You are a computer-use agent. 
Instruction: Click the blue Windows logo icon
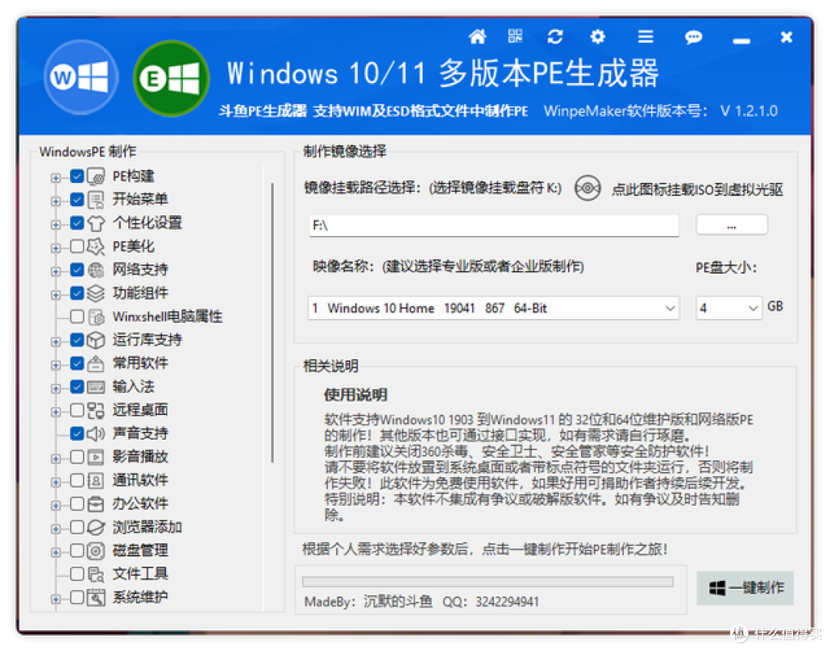(80, 77)
